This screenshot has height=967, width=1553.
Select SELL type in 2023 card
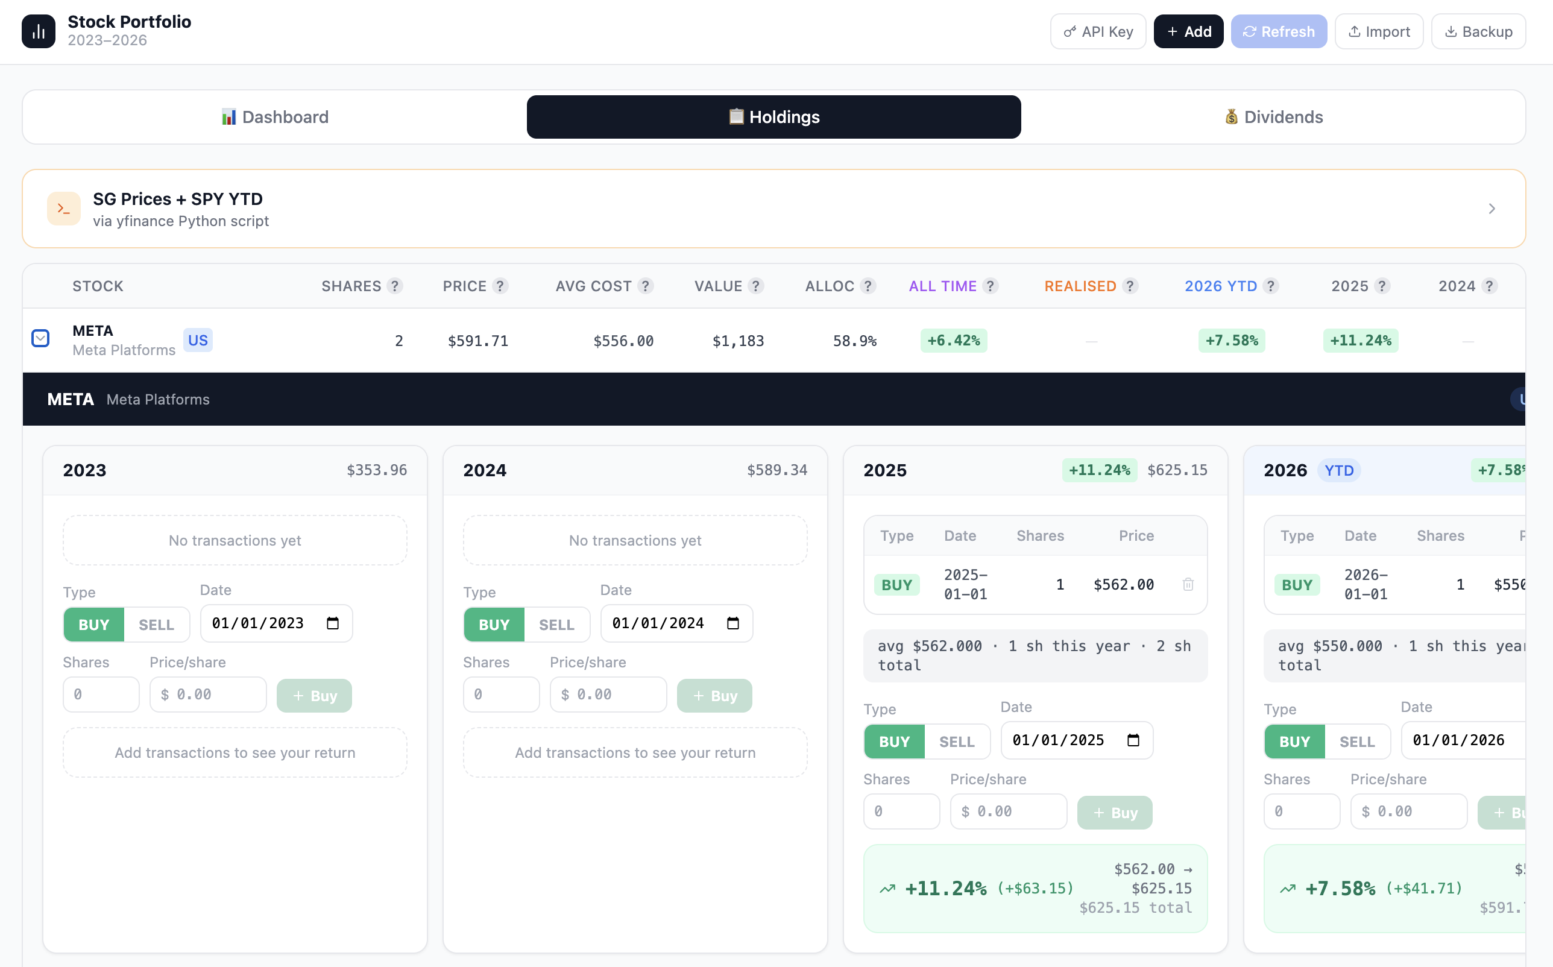pos(156,624)
